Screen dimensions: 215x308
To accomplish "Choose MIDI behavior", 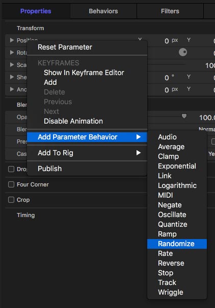I will [177, 195].
